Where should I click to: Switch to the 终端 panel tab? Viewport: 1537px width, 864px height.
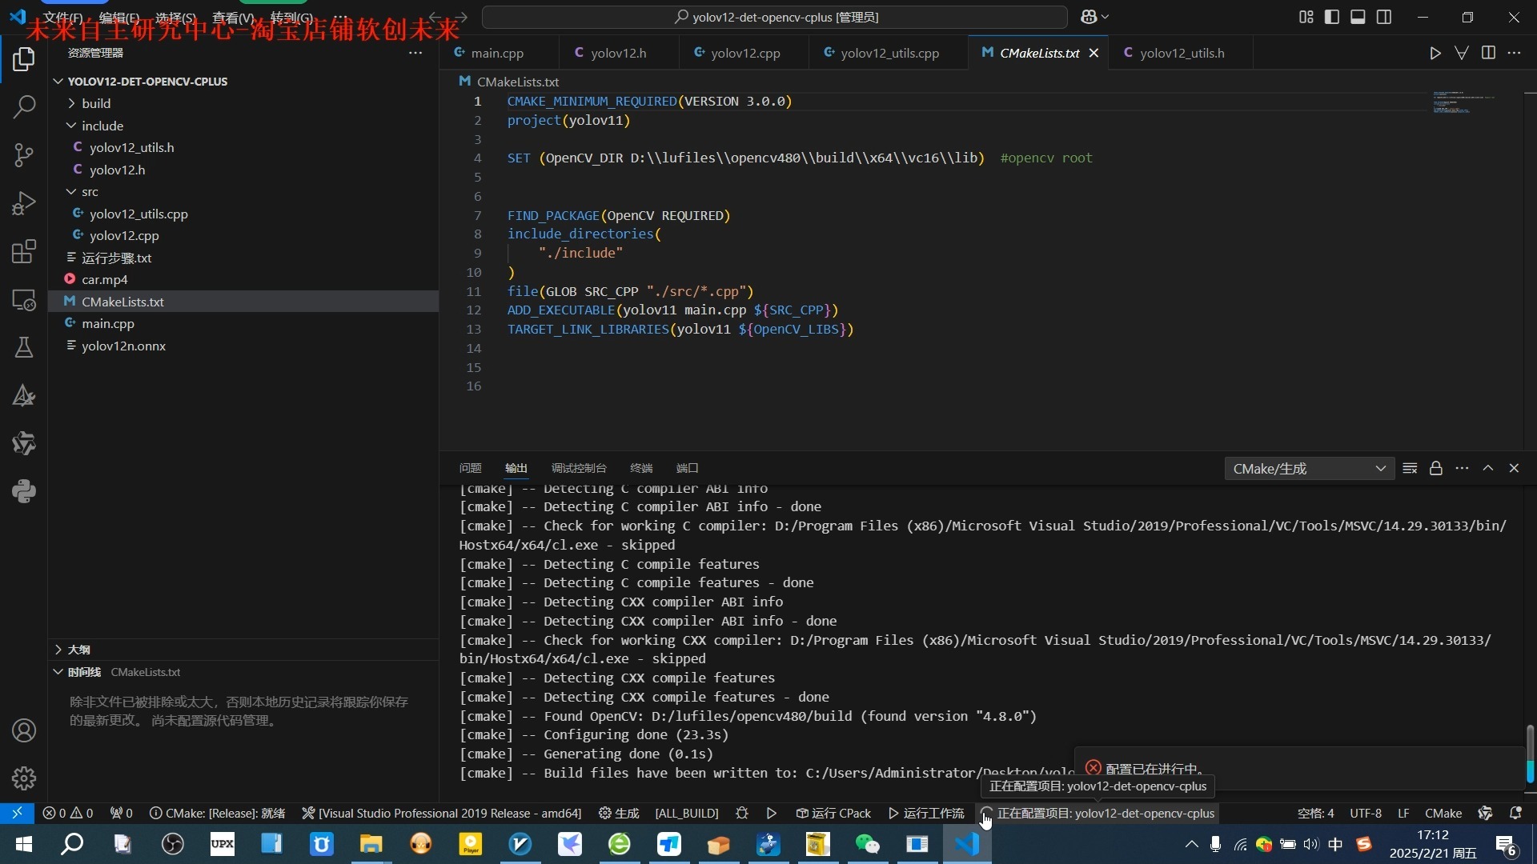641,469
